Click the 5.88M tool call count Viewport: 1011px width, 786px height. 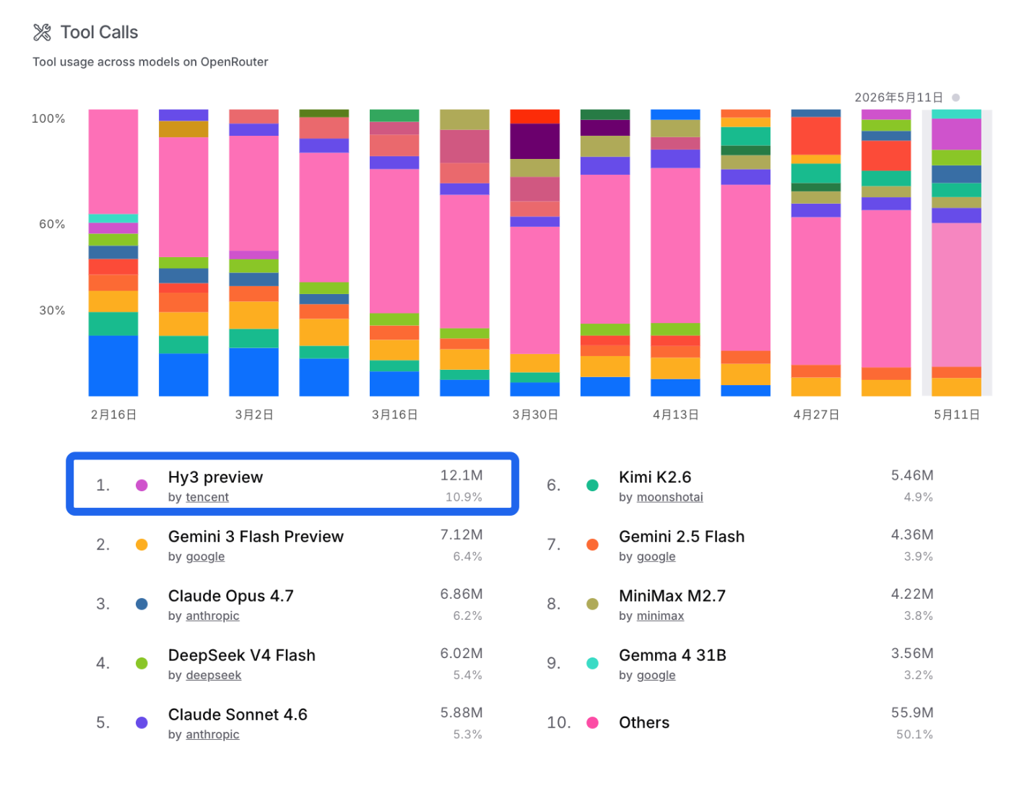(x=461, y=712)
